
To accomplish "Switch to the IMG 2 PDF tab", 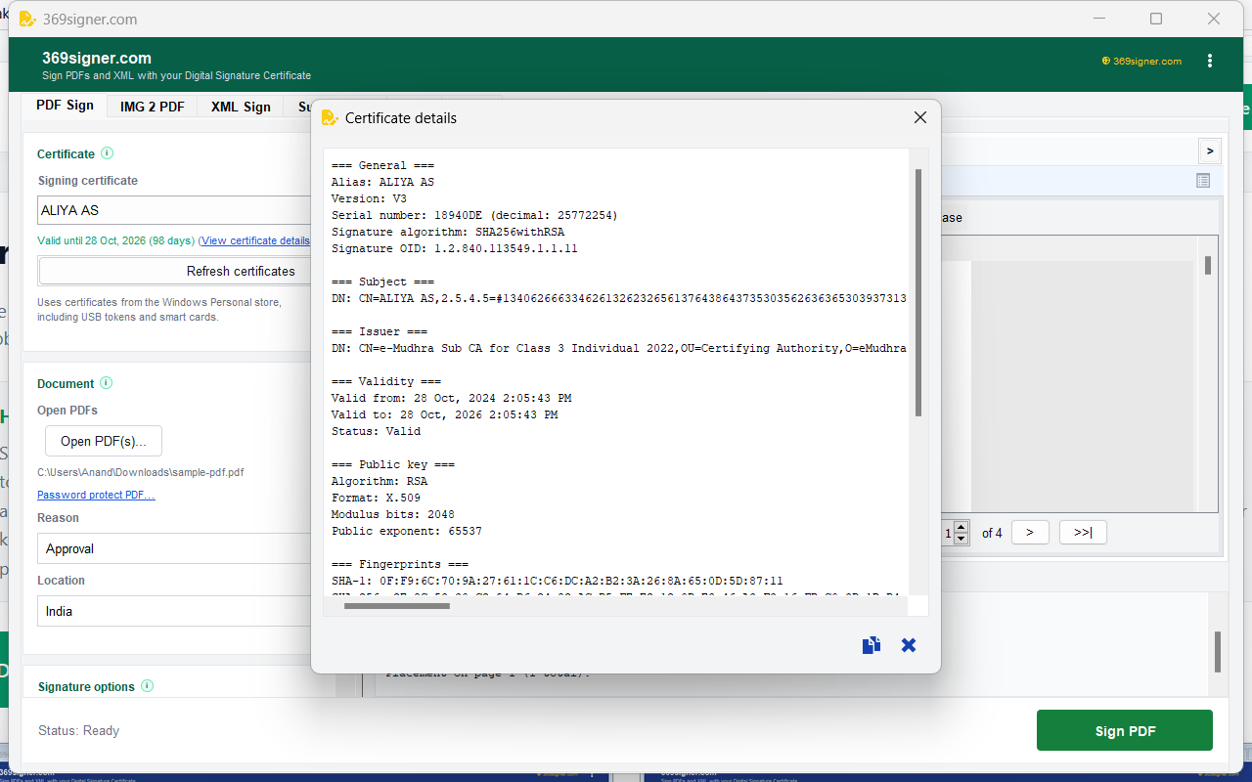I will point(153,107).
